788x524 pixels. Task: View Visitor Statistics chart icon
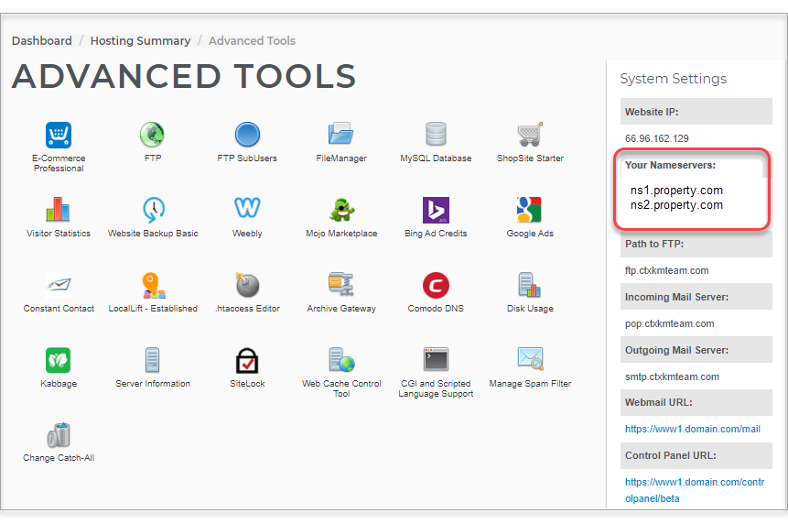pos(59,209)
